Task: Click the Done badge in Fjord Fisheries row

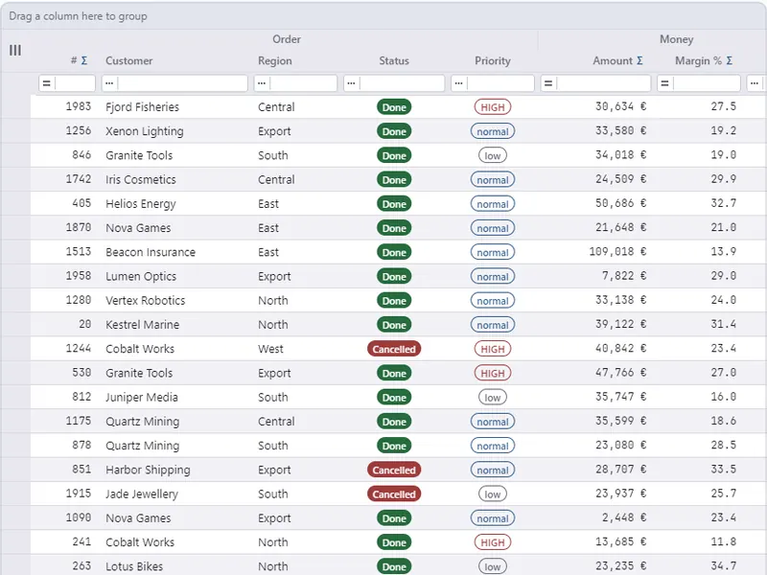Action: [394, 107]
